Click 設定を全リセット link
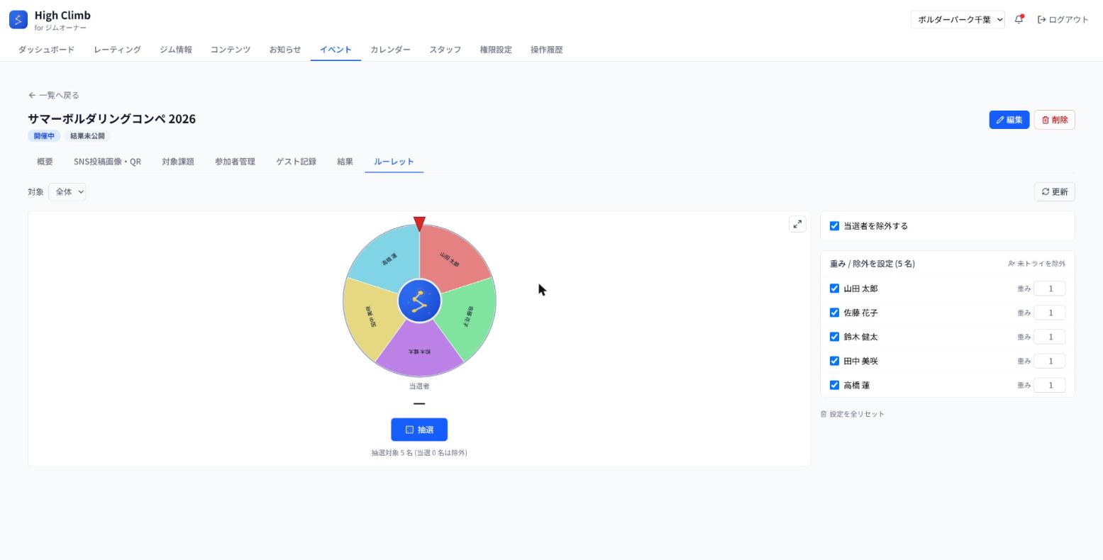 click(852, 414)
